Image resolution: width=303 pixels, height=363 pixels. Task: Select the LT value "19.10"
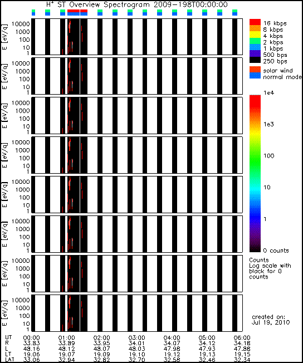tap(136, 354)
